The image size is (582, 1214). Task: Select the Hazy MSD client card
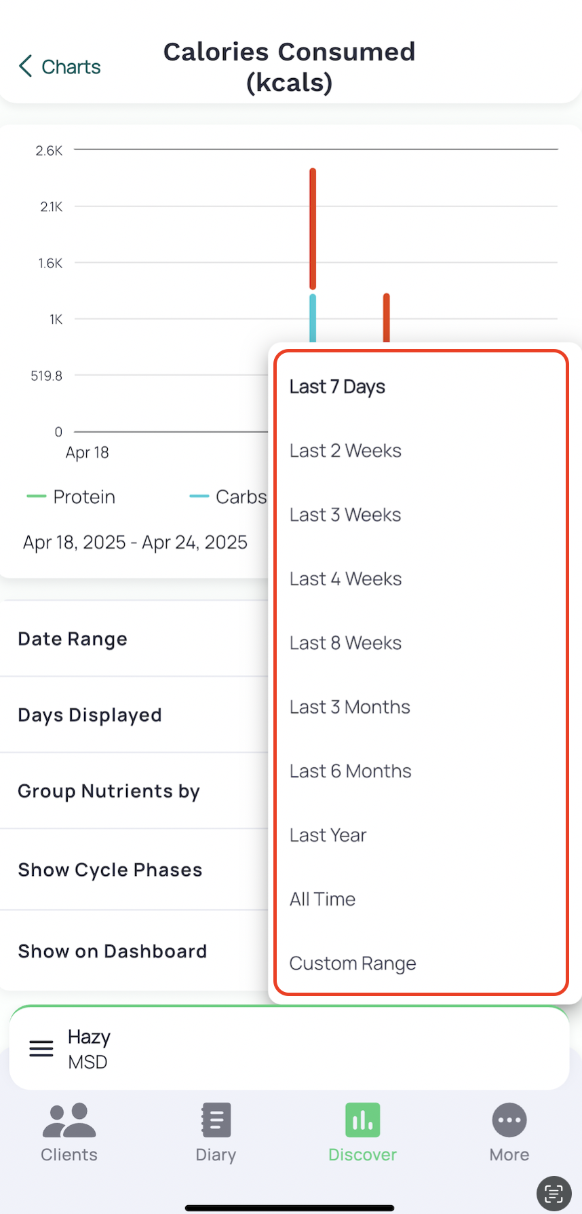point(290,1048)
